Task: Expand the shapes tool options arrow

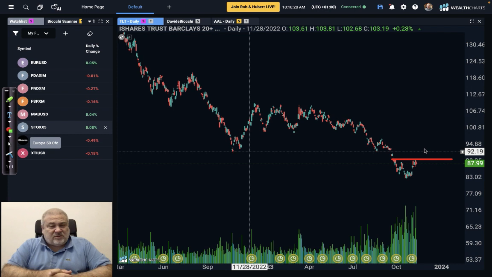Action: tap(9, 137)
